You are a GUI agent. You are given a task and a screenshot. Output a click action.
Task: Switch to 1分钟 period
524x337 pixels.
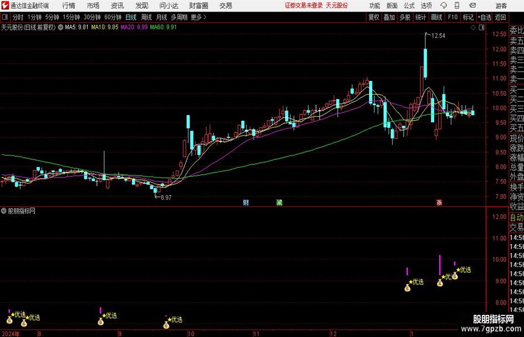pyautogui.click(x=34, y=17)
